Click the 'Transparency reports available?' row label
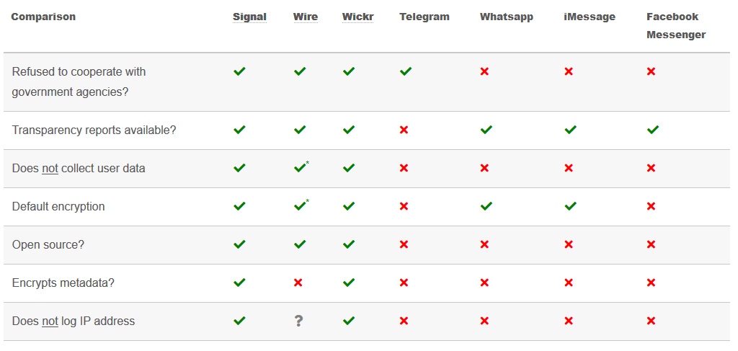Viewport: 738px width, 351px height. [94, 130]
